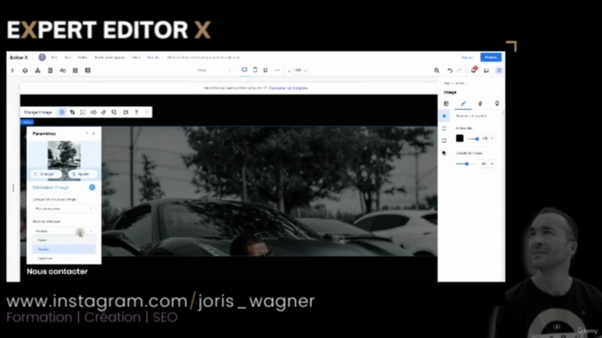The height and width of the screenshot is (338, 602).
Task: Click the Changer button under thumbnail
Action: point(46,174)
